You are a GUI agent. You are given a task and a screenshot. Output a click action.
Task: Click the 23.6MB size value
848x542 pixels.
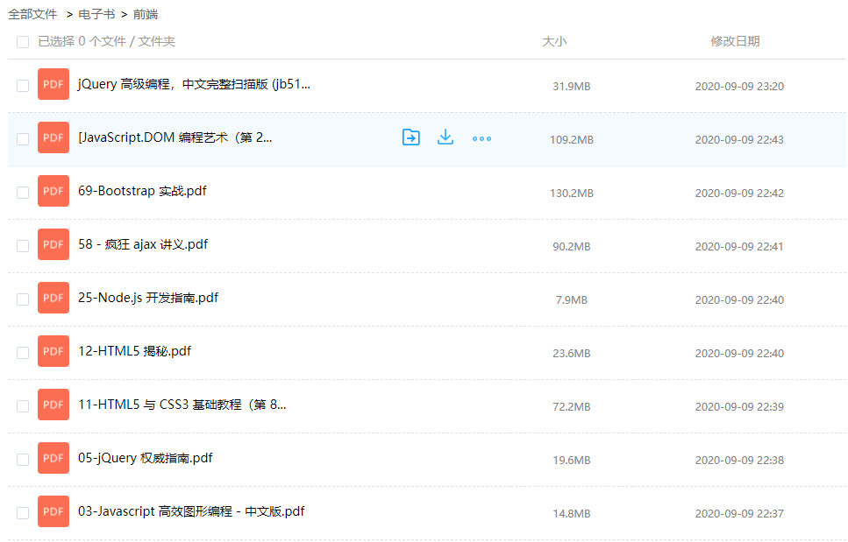[x=572, y=354]
